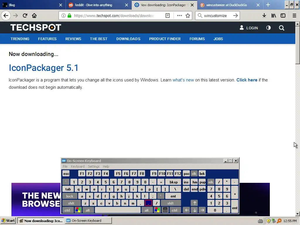The width and height of the screenshot is (300, 225).
Task: Click the page vertical scrollbar thumb
Action: (298, 45)
